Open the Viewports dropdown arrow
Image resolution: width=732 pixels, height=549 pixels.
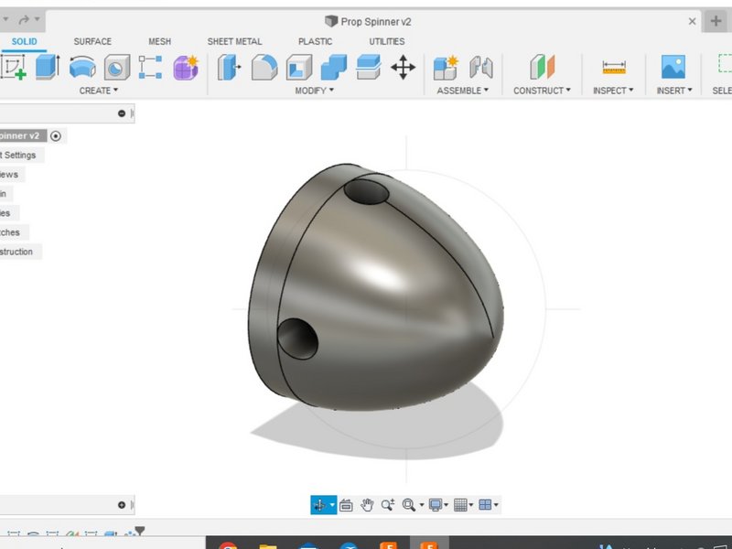click(x=496, y=505)
